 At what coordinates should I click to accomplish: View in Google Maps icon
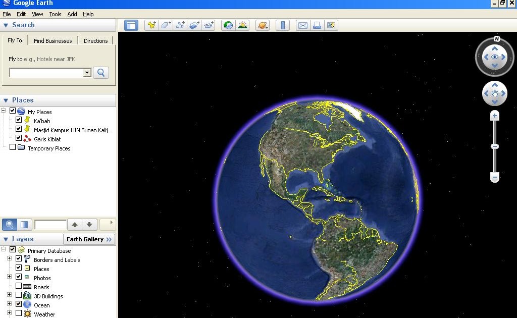point(331,25)
